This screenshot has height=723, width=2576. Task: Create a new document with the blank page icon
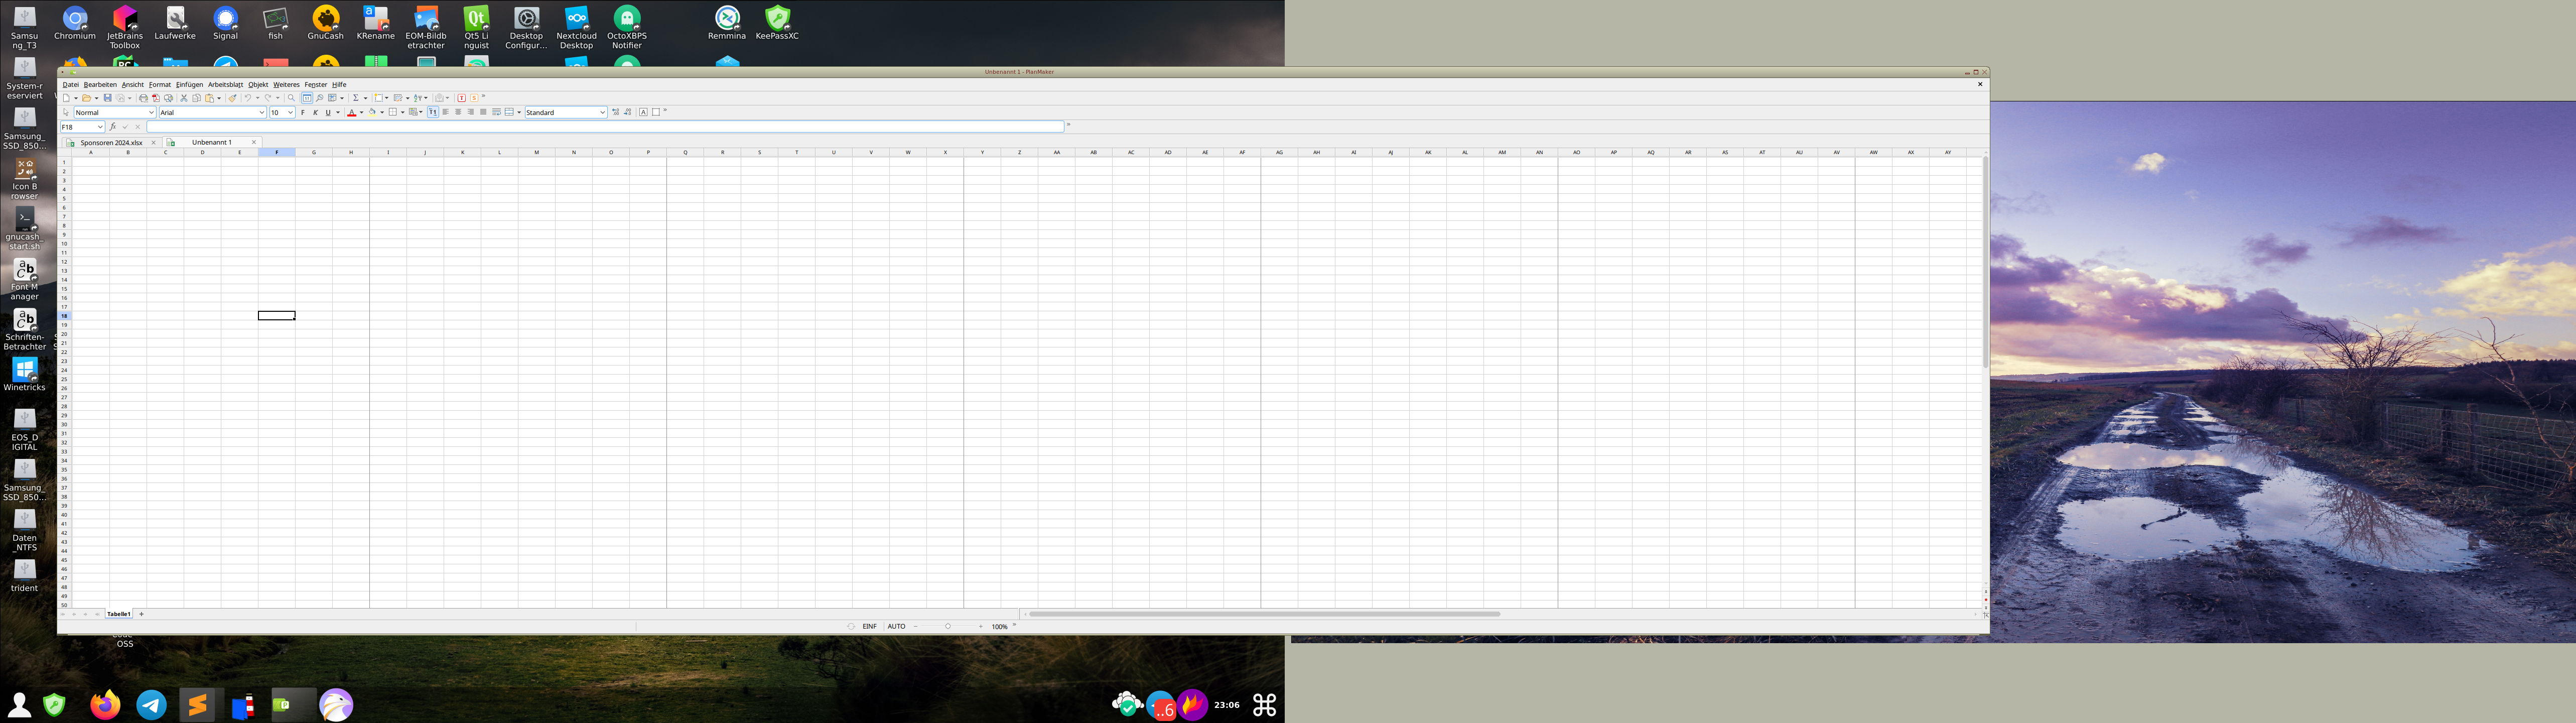click(67, 98)
